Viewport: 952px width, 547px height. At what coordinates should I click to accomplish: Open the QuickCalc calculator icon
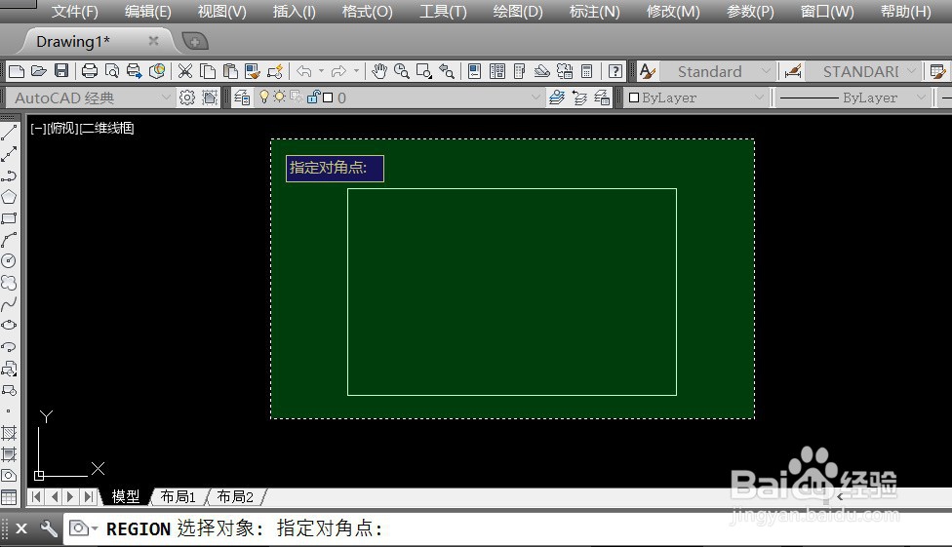[586, 71]
